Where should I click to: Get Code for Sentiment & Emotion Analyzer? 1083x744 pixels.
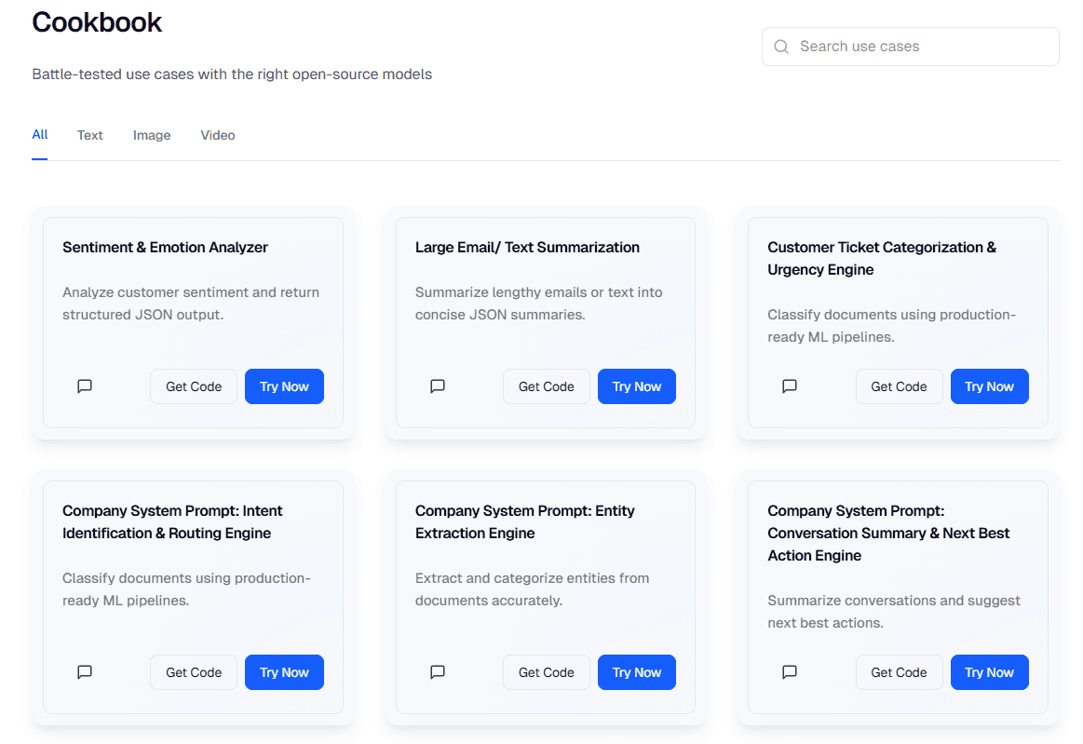194,386
